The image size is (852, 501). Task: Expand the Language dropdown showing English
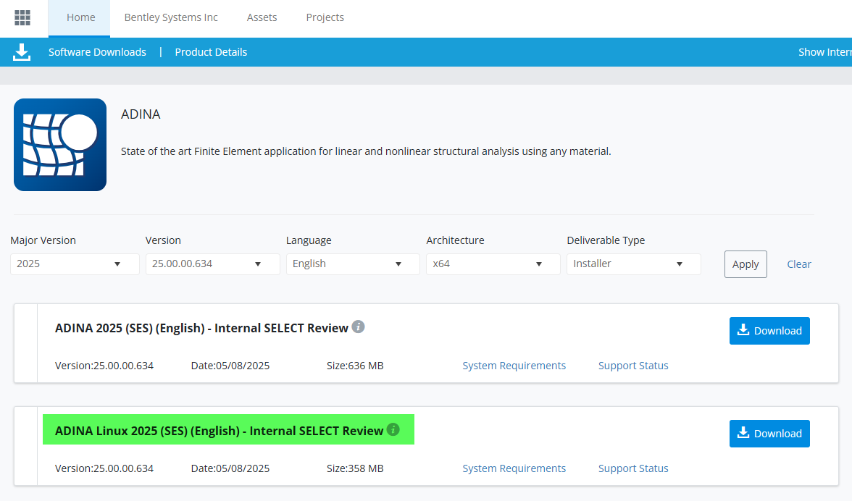[354, 264]
